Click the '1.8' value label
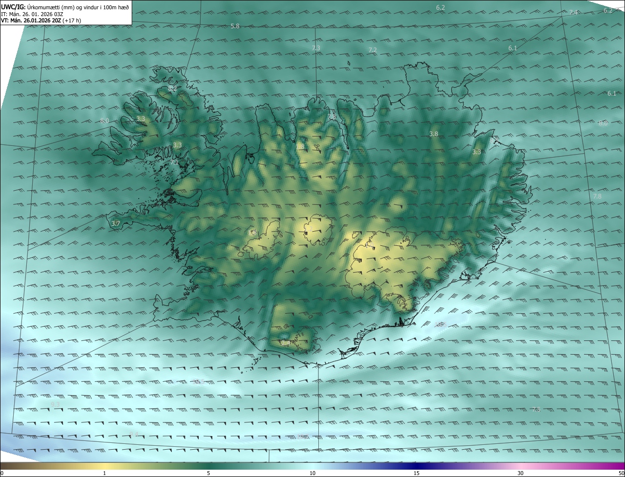 (300, 146)
